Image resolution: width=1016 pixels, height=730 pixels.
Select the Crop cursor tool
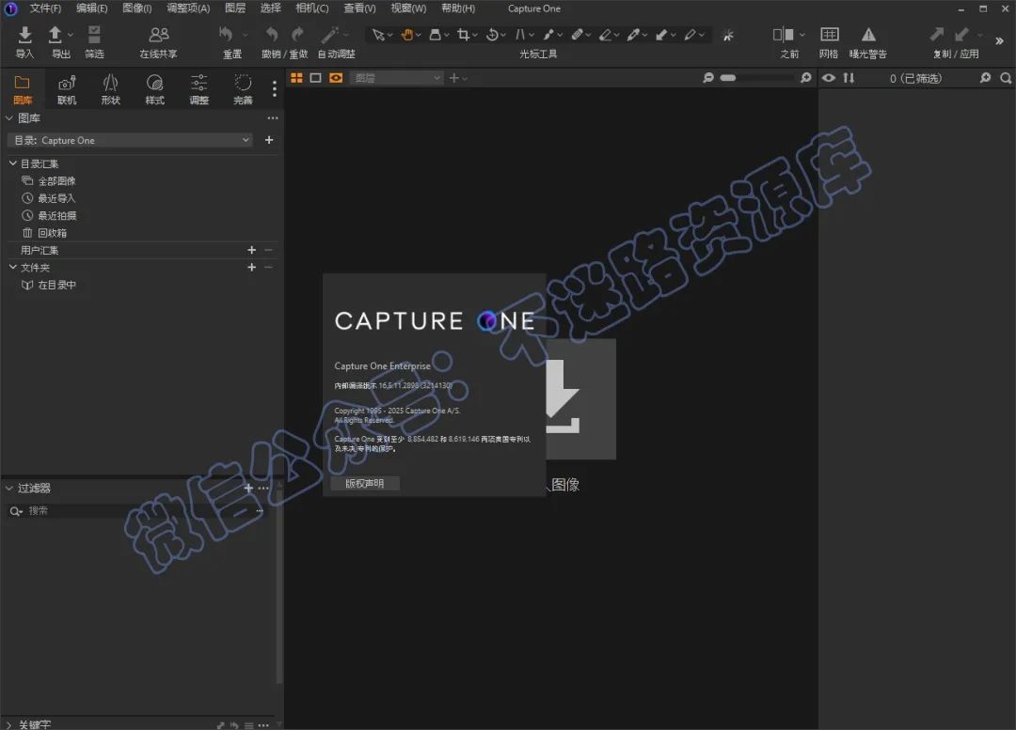tap(463, 35)
